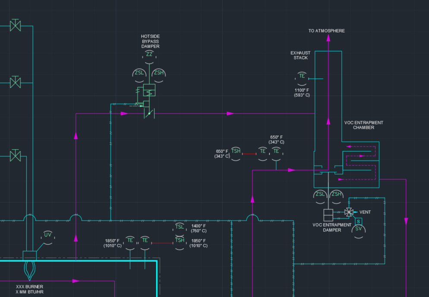Select the 1850° F label left of TE bubbles
429x297 pixels.
pyautogui.click(x=113, y=243)
